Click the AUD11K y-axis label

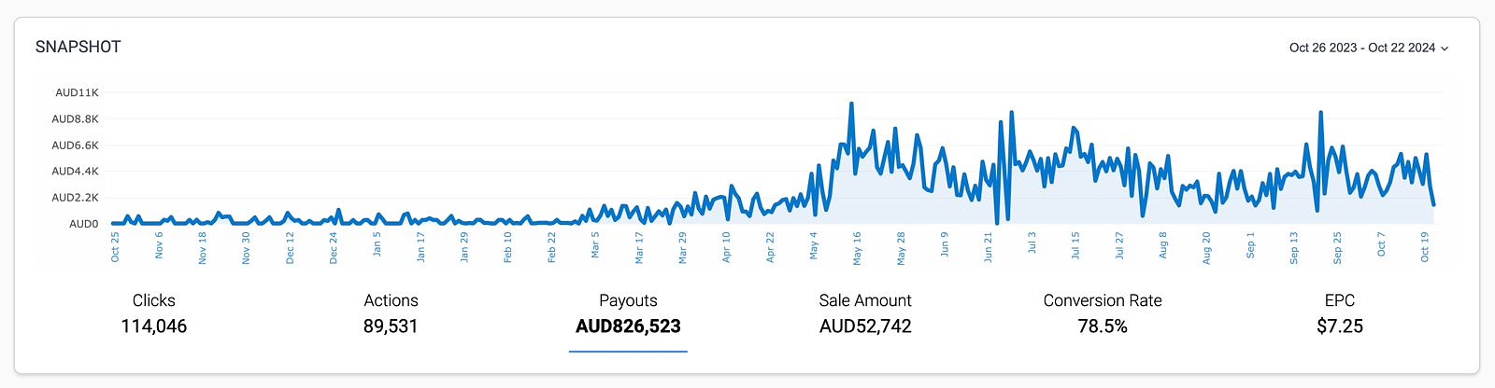pos(77,92)
